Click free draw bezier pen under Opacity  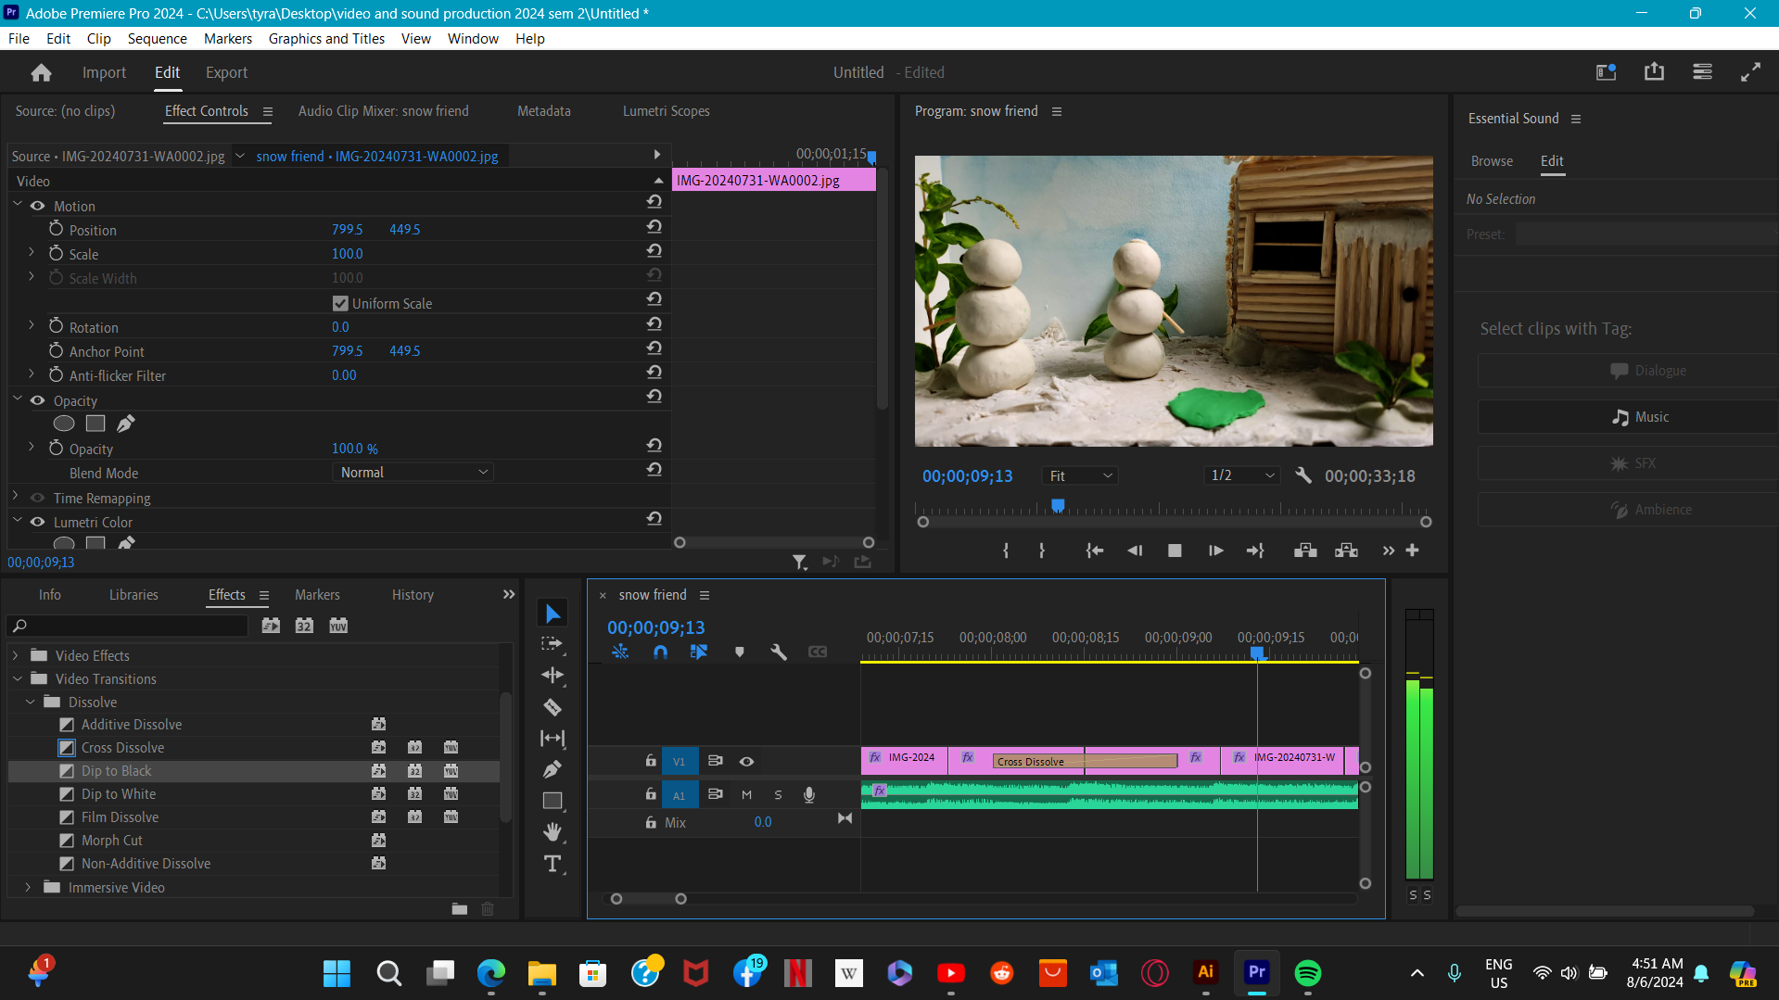(x=126, y=424)
